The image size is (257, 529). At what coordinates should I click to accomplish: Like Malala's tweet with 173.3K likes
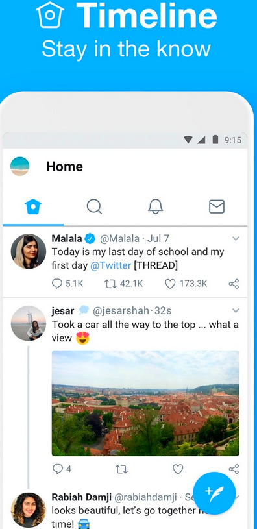186,284
